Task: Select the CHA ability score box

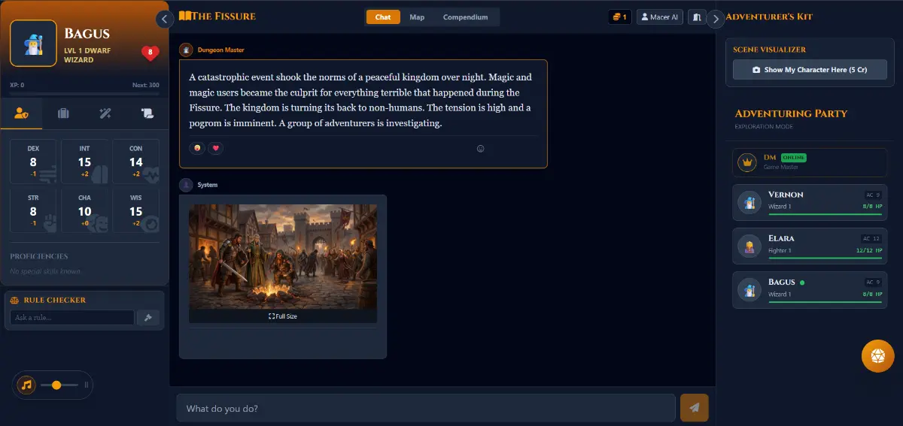Action: pyautogui.click(x=84, y=211)
